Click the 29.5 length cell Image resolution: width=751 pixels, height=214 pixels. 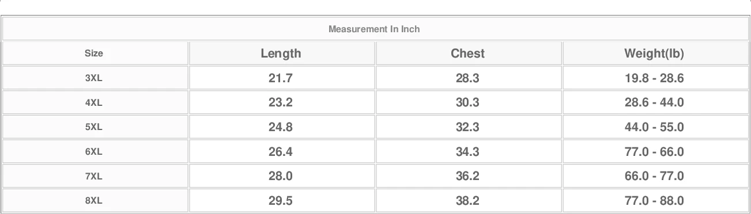tap(281, 201)
